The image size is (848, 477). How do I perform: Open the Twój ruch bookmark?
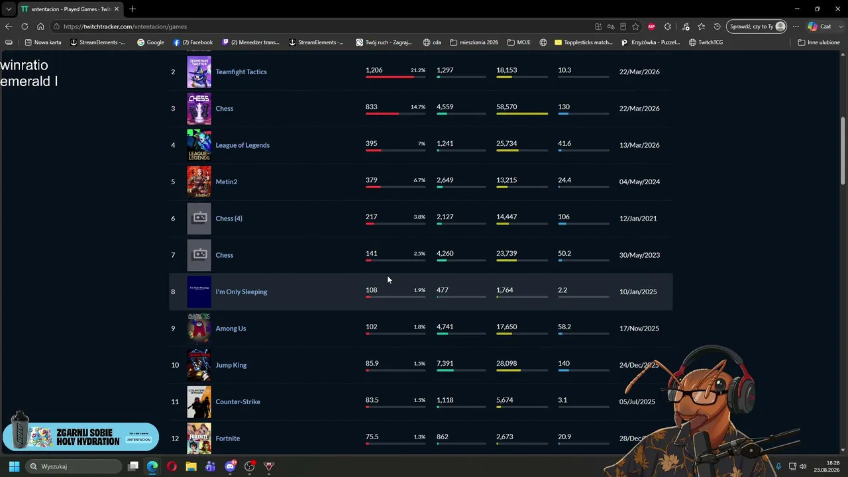pyautogui.click(x=384, y=42)
